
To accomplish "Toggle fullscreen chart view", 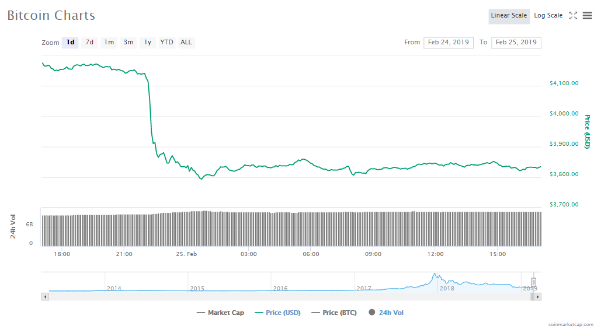I will point(573,16).
